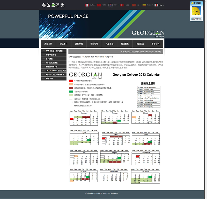The width and height of the screenshot is (207, 199).
Task: Click the Canadian flag icon
Action: 87,5
